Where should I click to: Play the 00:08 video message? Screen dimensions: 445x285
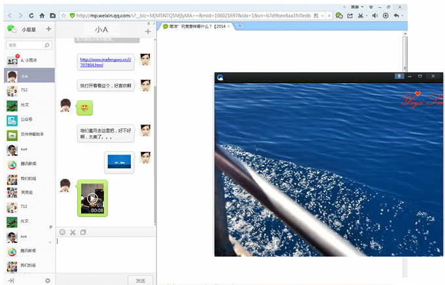pos(92,199)
